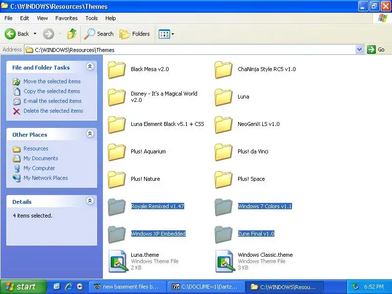Image resolution: width=392 pixels, height=294 pixels.
Task: Select the Windows Classic.theme file icon
Action: [225, 261]
